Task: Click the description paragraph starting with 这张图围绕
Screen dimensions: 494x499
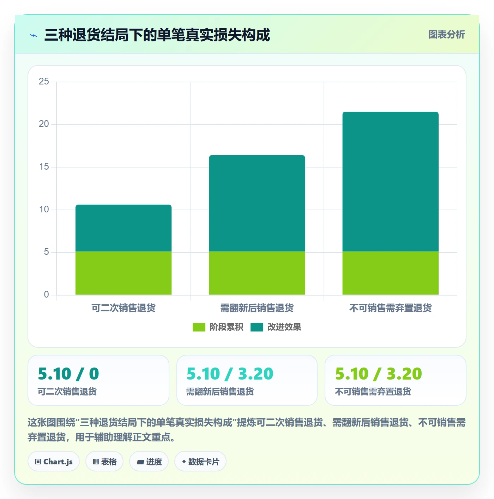Action: (x=247, y=430)
